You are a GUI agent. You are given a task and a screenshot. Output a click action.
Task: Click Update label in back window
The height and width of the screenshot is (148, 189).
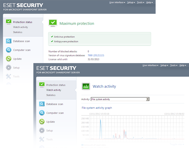coord(17,59)
